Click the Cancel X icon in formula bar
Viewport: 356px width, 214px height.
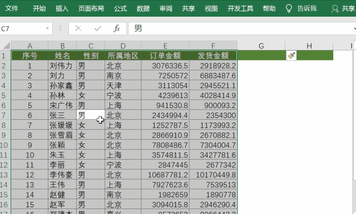[x=78, y=28]
